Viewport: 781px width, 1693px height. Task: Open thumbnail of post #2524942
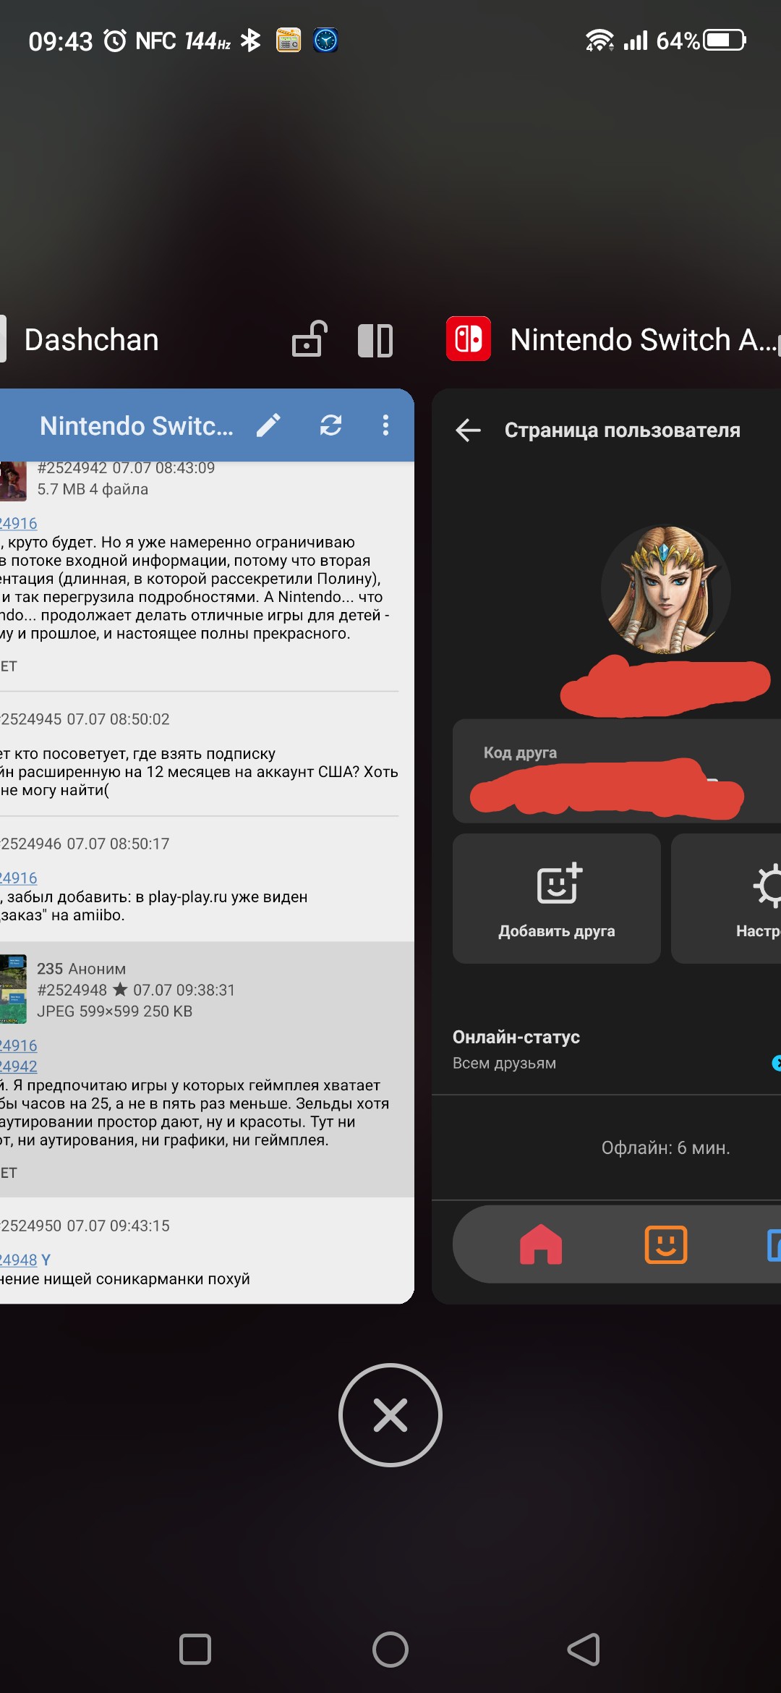[x=13, y=480]
